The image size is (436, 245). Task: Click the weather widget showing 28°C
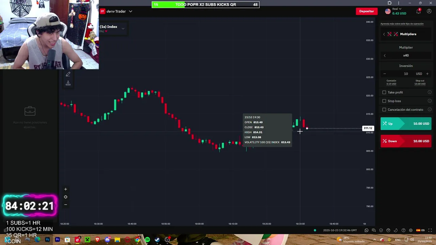[x=351, y=240]
